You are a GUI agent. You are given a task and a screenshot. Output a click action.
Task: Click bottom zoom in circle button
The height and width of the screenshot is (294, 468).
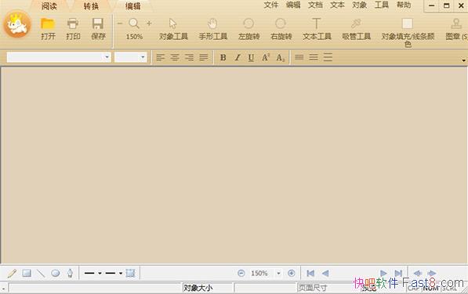292,273
